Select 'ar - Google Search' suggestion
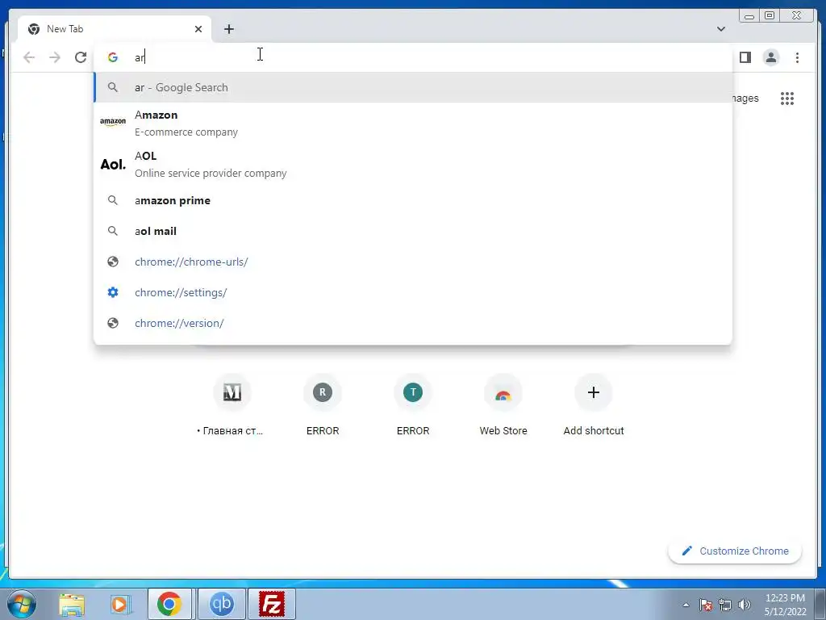826x620 pixels. coord(413,87)
